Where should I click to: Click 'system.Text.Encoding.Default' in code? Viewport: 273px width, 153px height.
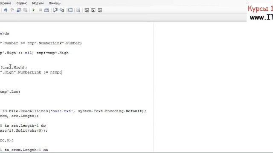tap(110, 111)
